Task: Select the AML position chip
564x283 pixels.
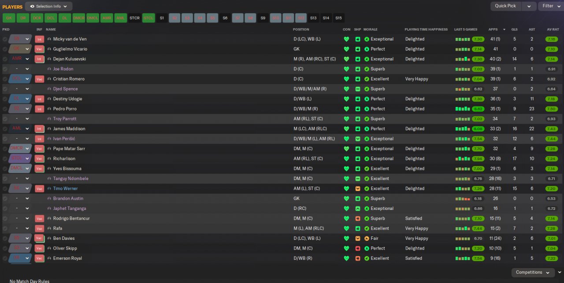Action: click(120, 18)
